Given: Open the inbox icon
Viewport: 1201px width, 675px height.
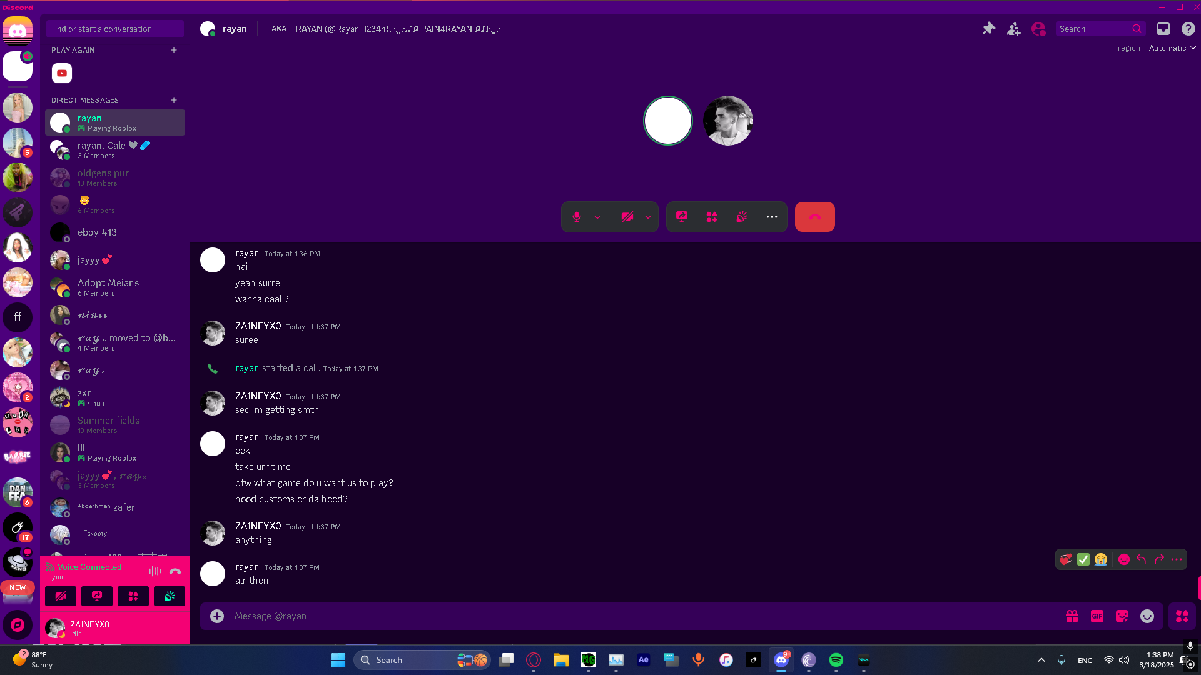Looking at the screenshot, I should tap(1163, 29).
